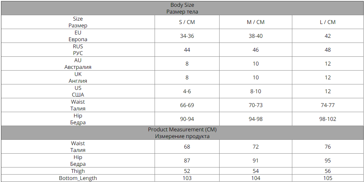Click the EU Европа row label
This screenshot has height=182, width=364.
pyautogui.click(x=78, y=36)
